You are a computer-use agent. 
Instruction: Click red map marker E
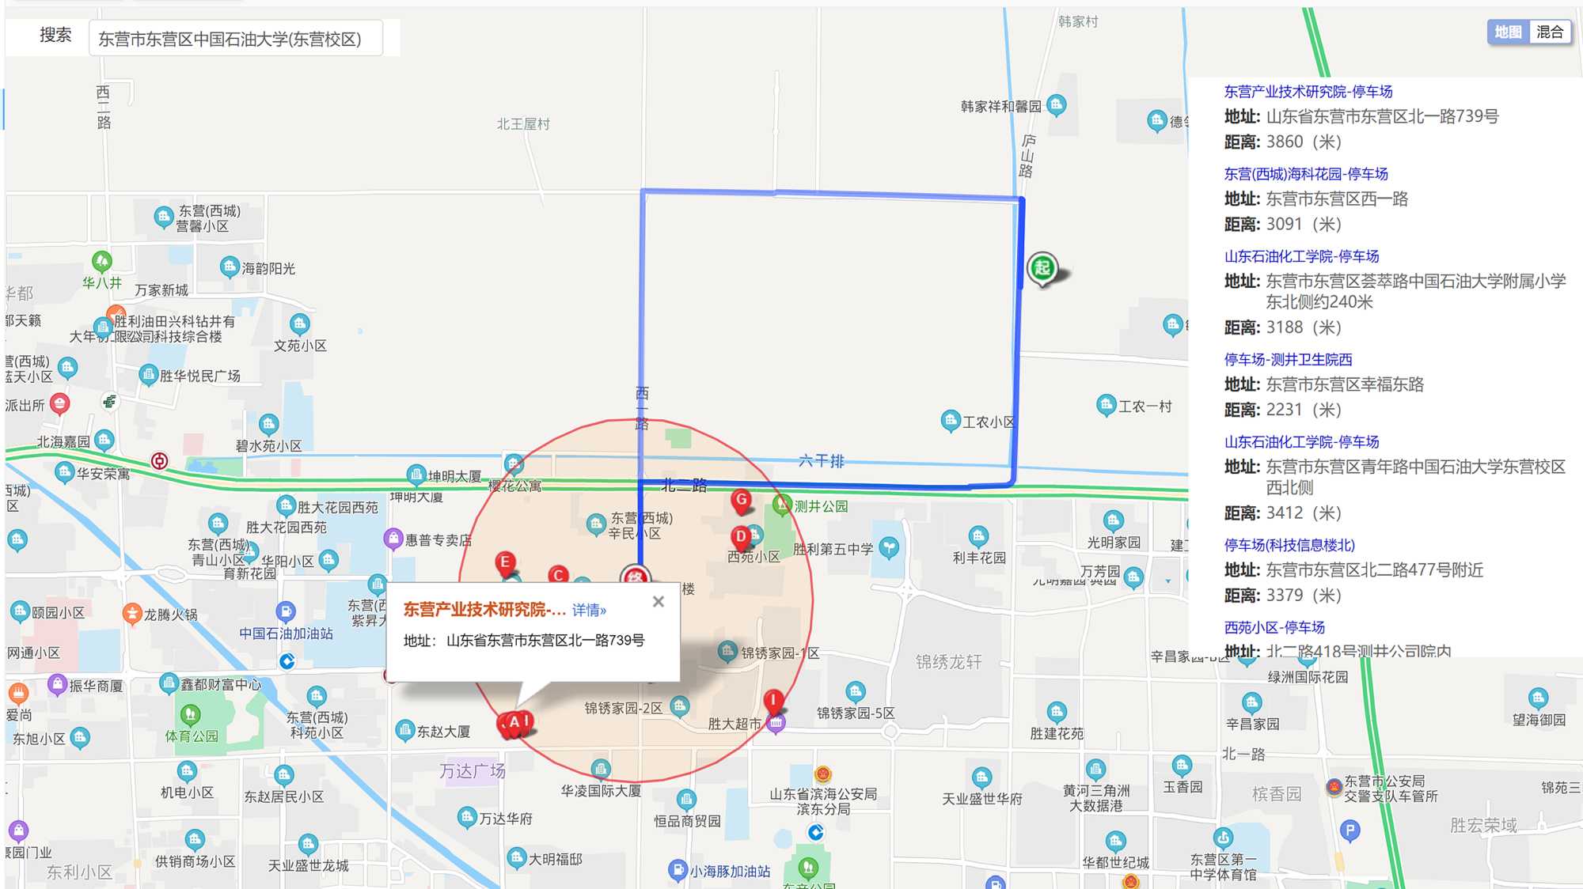pyautogui.click(x=505, y=562)
